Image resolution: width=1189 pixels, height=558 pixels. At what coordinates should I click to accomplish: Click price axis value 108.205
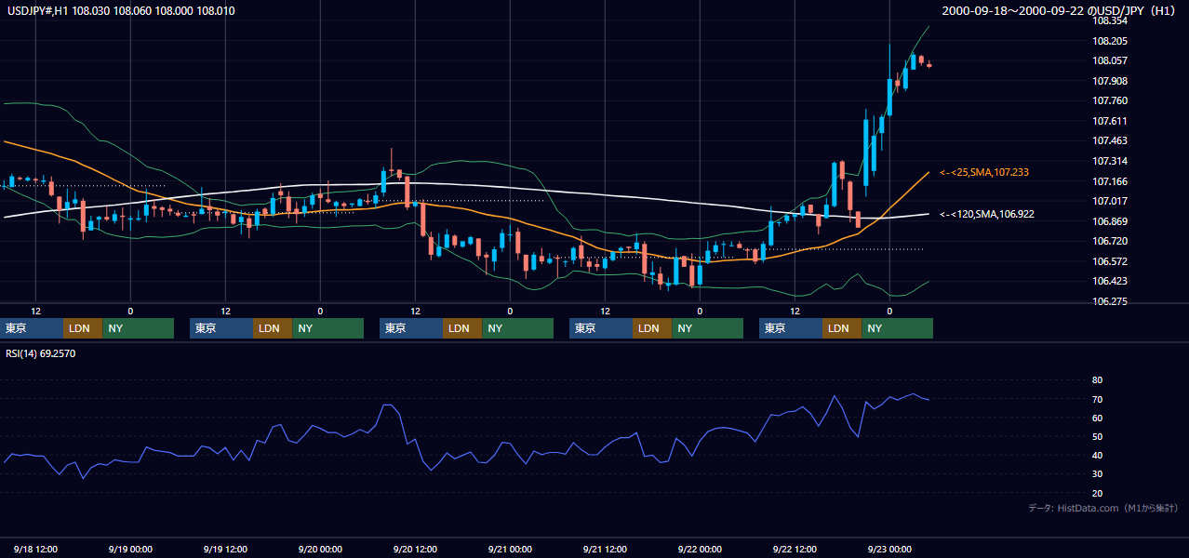[x=1111, y=41]
